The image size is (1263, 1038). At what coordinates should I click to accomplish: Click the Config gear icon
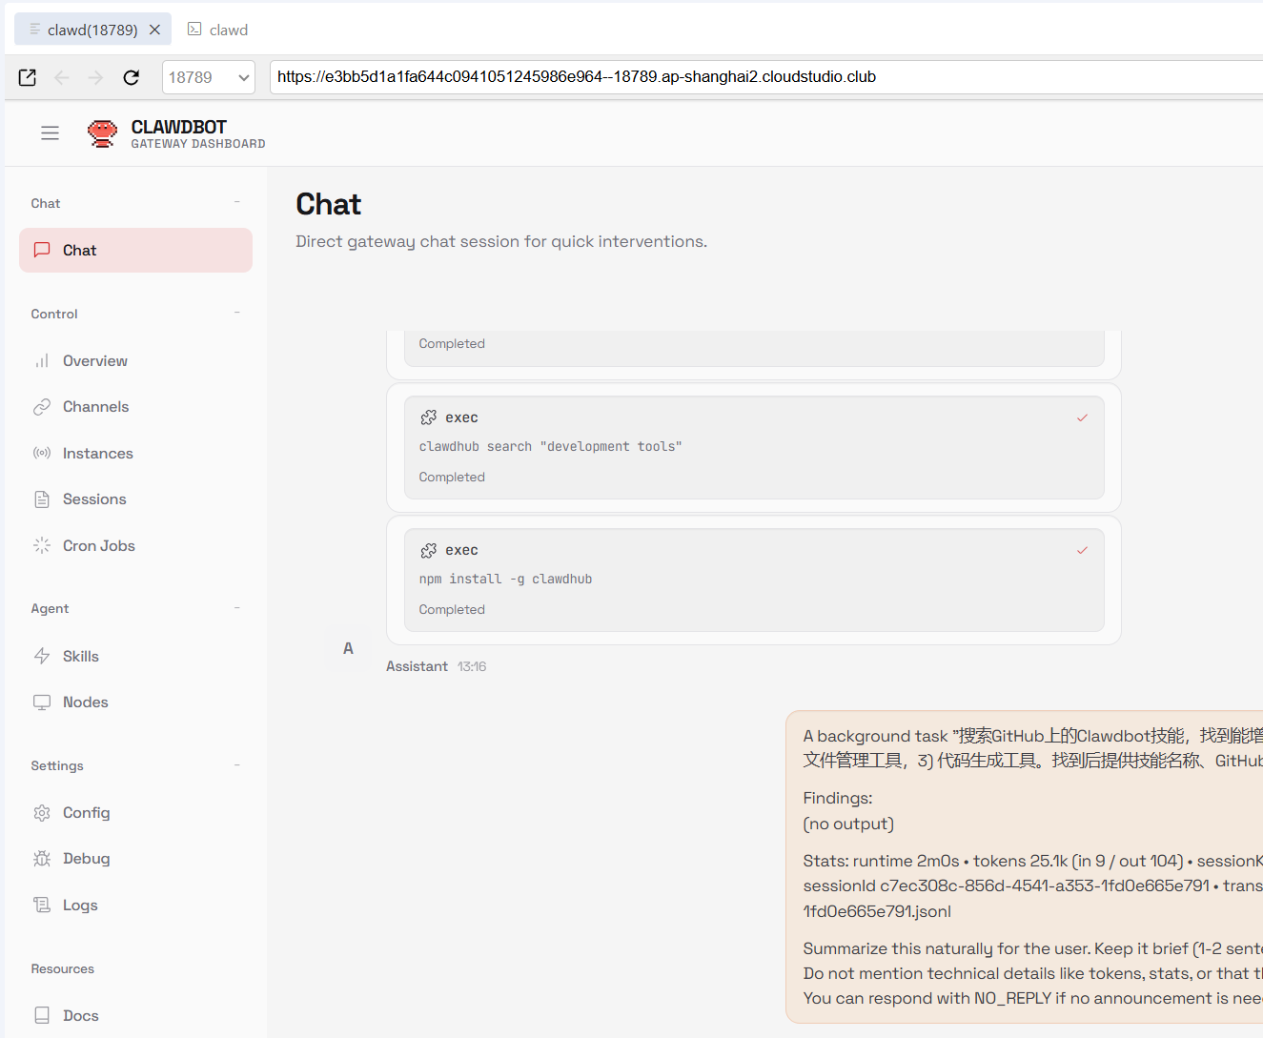[42, 813]
